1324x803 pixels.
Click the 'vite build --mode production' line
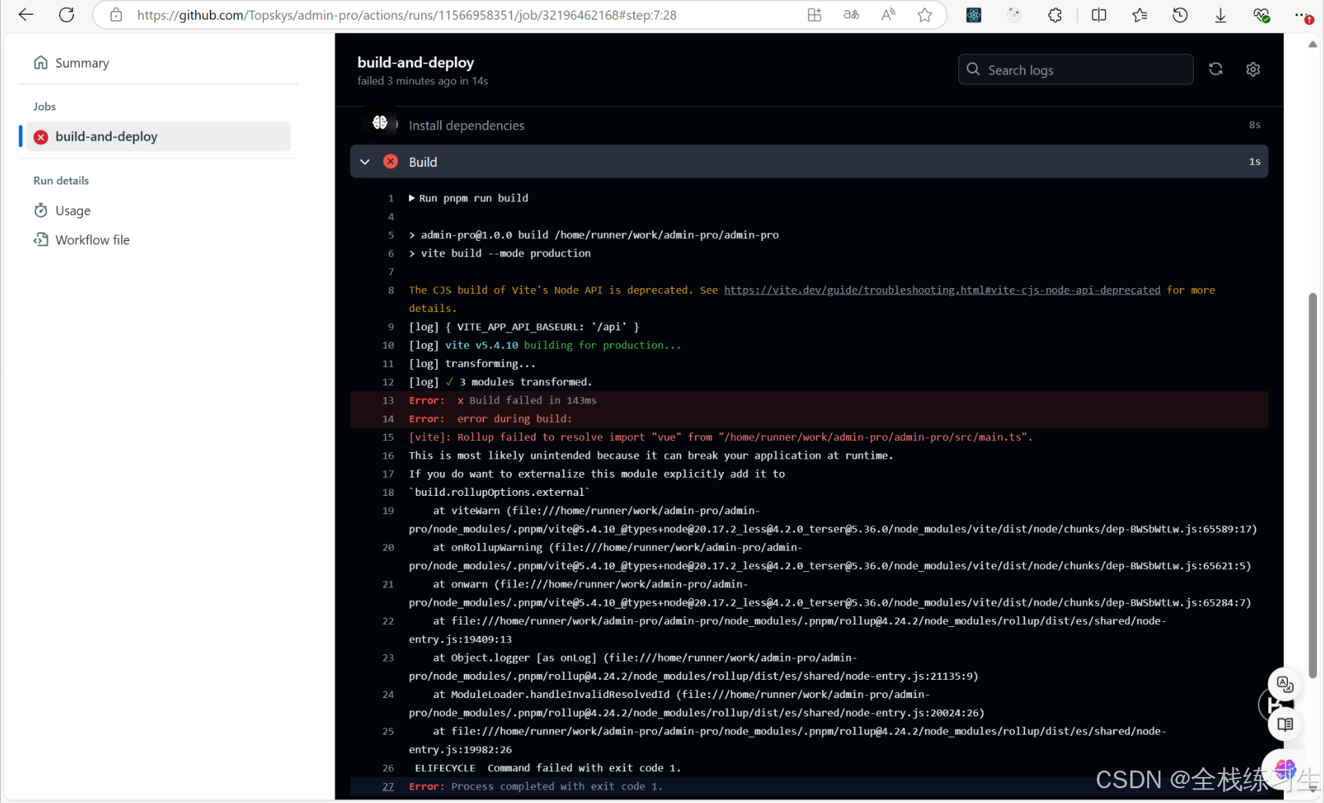click(x=500, y=253)
